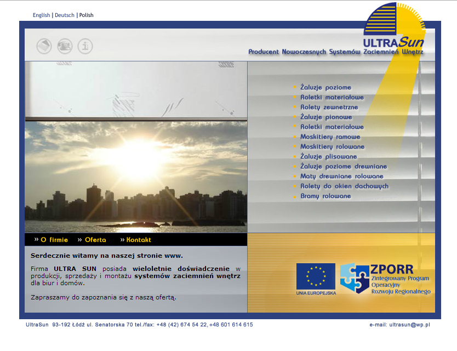Click the Unia Europejska flag logo
Viewport: 457px width, 351px height.
pyautogui.click(x=316, y=276)
